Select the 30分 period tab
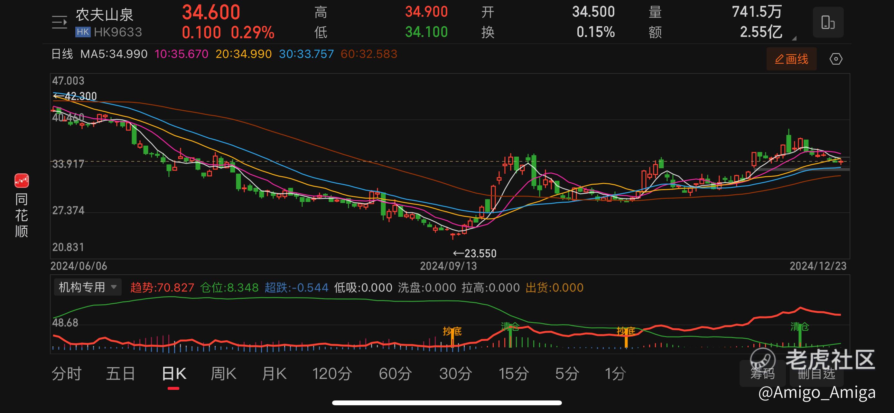The width and height of the screenshot is (894, 413). (456, 374)
